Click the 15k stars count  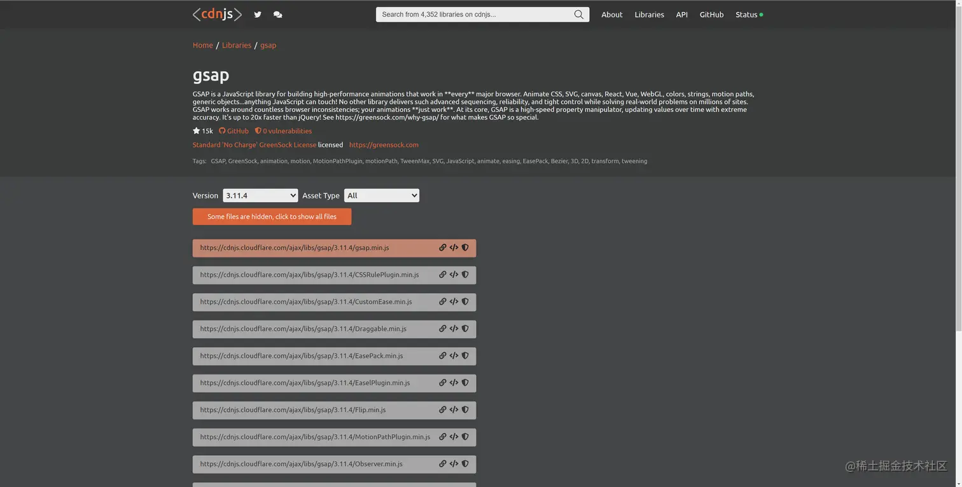(203, 131)
